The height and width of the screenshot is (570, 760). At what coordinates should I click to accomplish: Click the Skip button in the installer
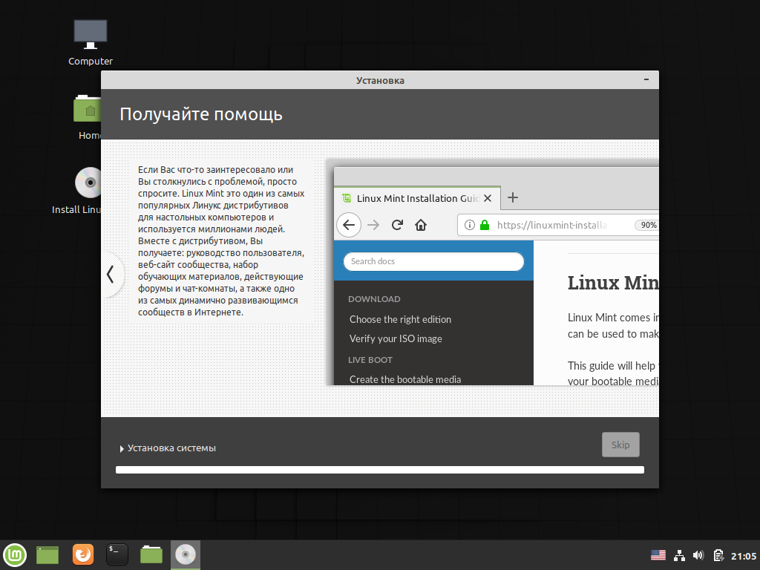pos(620,445)
